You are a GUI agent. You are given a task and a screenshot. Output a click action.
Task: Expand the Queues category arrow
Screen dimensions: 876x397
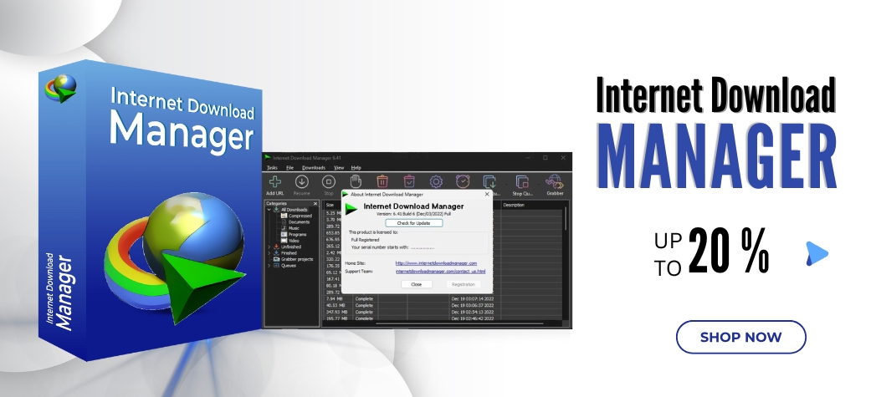coord(269,266)
